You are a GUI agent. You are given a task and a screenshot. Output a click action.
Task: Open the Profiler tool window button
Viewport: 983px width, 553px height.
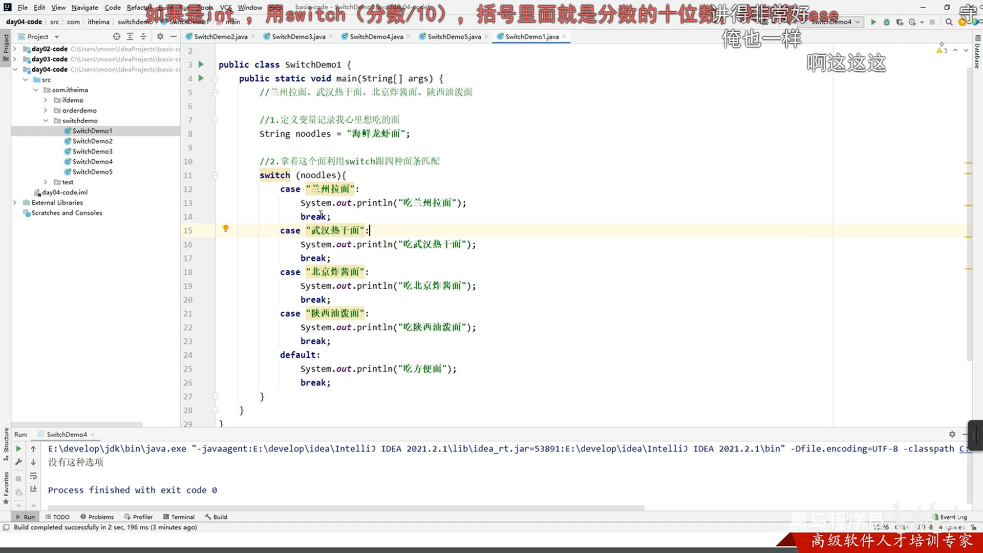138,517
